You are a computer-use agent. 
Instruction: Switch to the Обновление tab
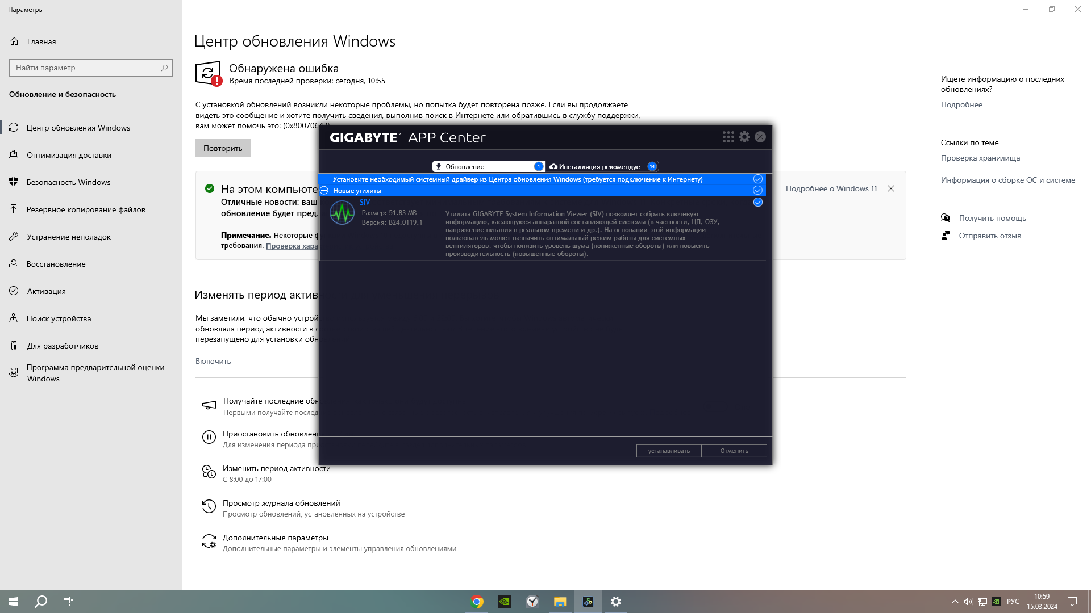point(488,166)
